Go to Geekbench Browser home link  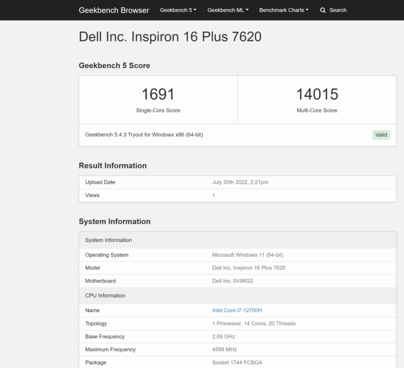[x=114, y=10]
